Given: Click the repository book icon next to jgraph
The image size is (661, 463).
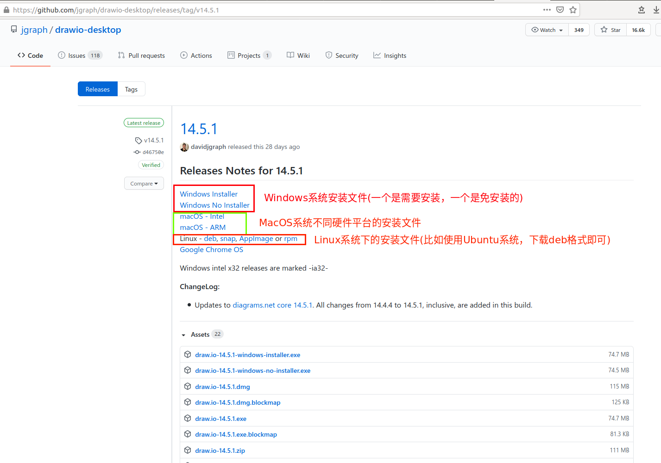Looking at the screenshot, I should 14,30.
